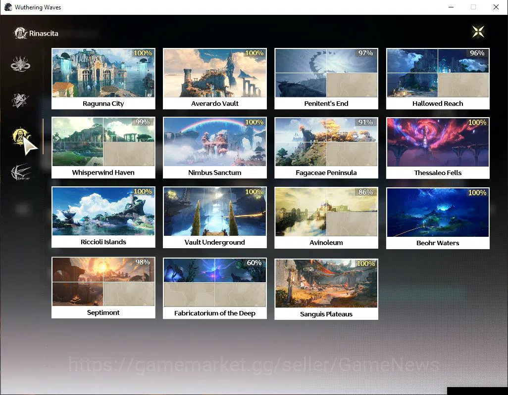Open the Sanguis Plateaus card

tap(326, 289)
